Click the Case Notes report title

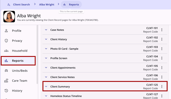coord(57,30)
